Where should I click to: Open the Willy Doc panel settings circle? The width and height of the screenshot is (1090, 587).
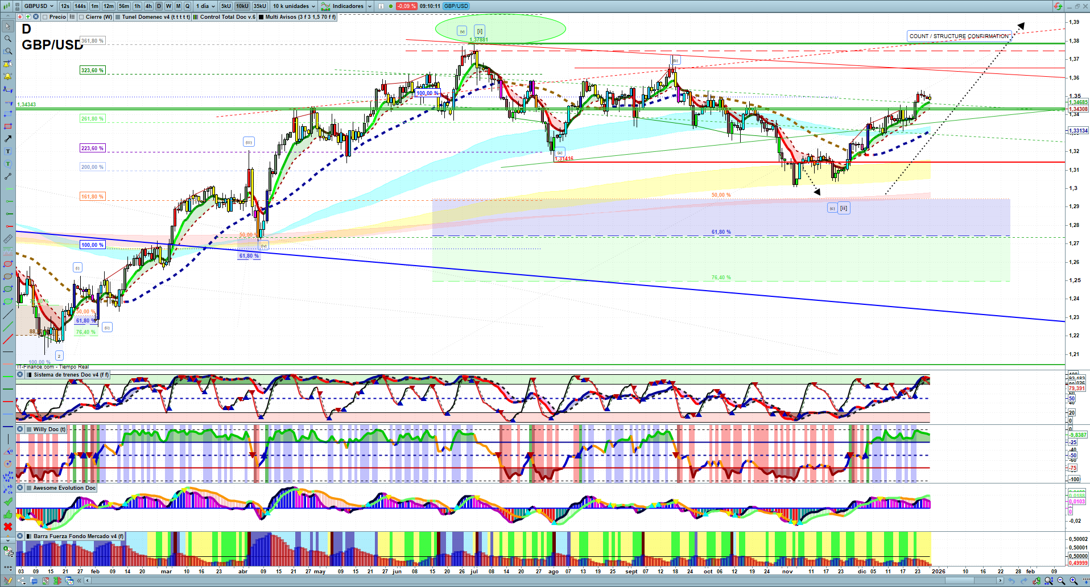click(x=20, y=429)
